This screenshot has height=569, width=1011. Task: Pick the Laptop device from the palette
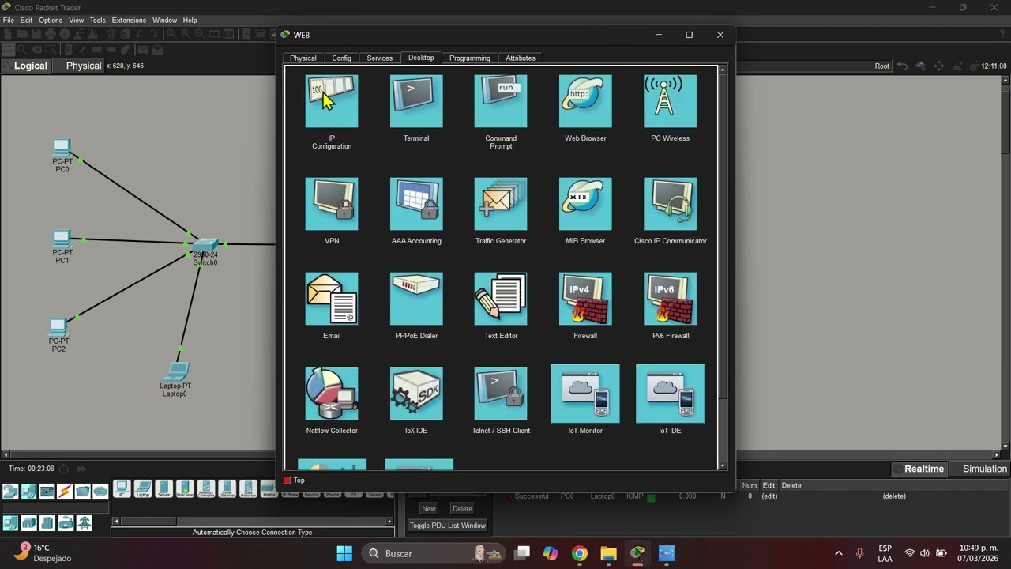click(x=143, y=489)
